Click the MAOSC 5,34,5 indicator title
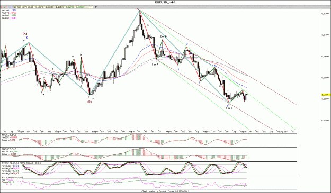 [x=9, y=149]
